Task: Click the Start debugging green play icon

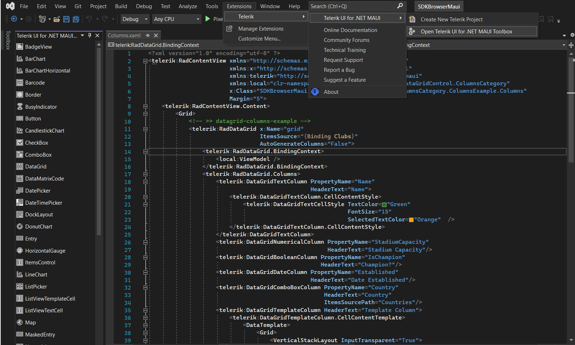Action: tap(207, 19)
